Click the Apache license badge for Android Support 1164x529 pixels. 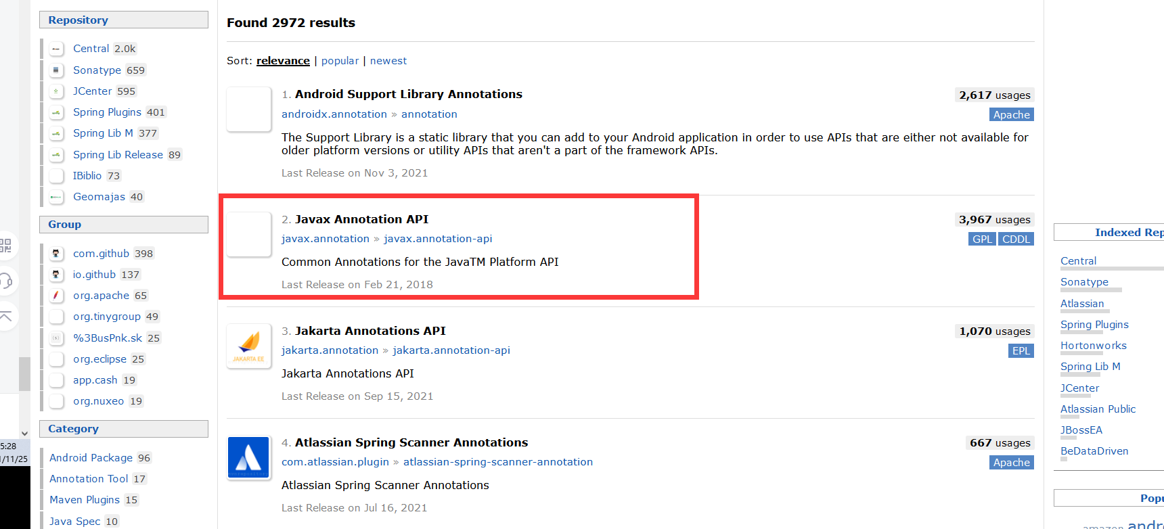click(1012, 115)
